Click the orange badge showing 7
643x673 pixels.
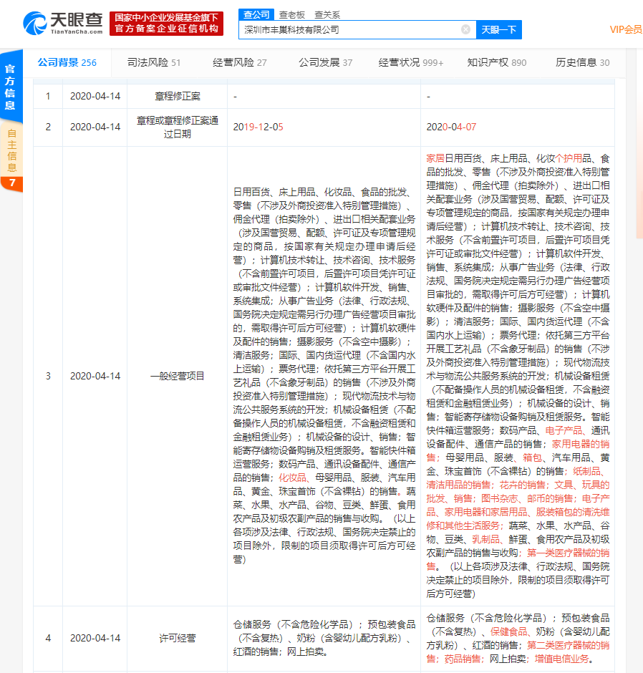(11, 183)
